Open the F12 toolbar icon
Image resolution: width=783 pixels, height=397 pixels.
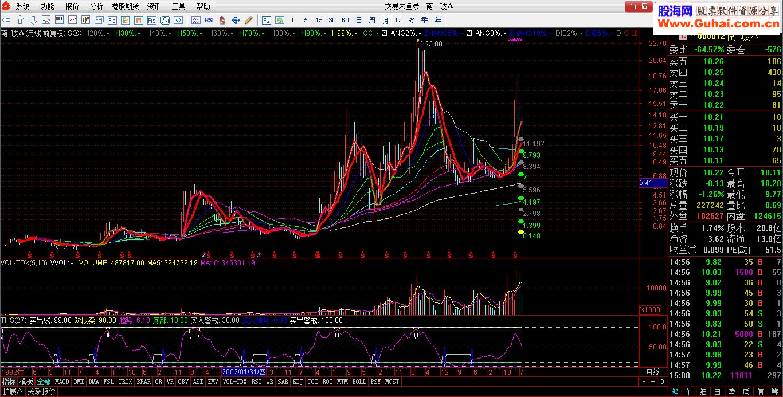[152, 20]
